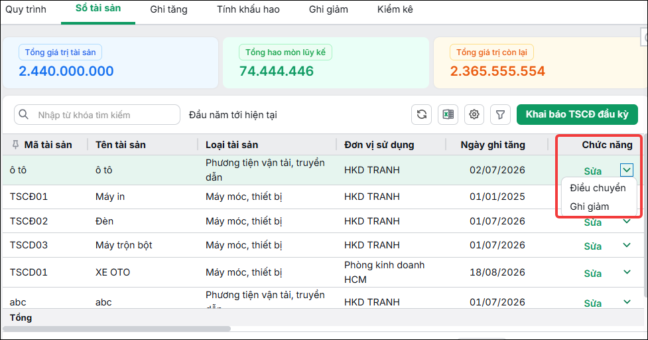Image resolution: width=648 pixels, height=340 pixels.
Task: Click the Máy in asset name
Action: [110, 197]
